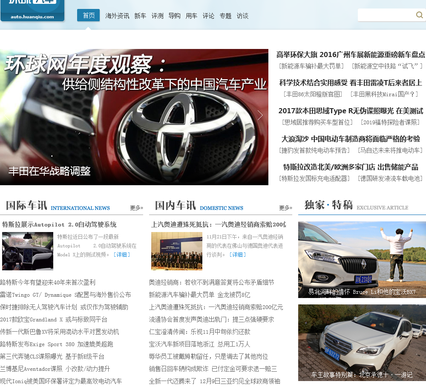Open 捷豹发首款纯电动车预告 link
The width and height of the screenshot is (426, 387).
[x=314, y=150]
